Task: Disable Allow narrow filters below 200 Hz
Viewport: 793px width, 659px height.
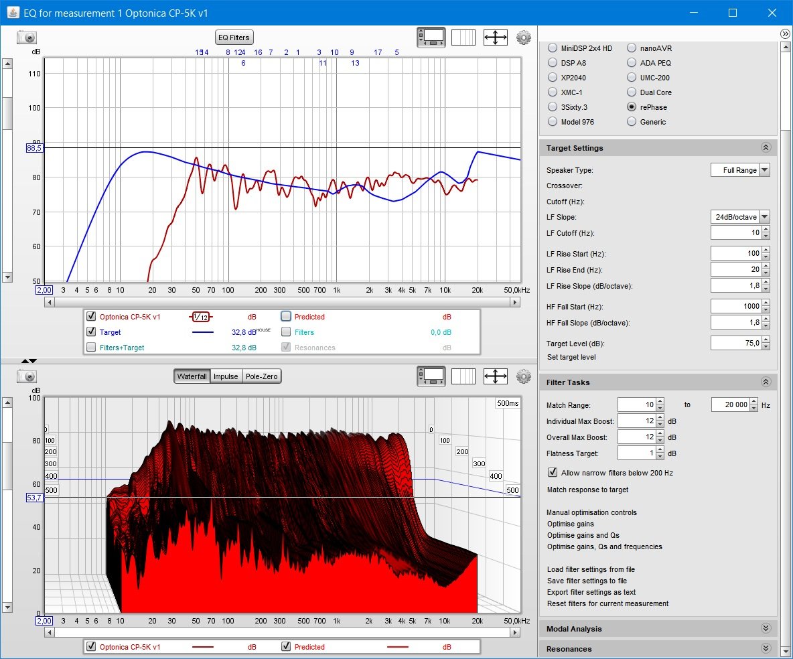Action: tap(553, 472)
